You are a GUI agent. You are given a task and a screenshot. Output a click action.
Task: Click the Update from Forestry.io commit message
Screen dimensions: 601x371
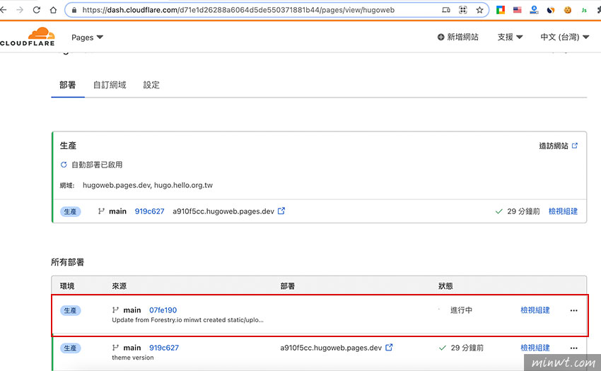pyautogui.click(x=188, y=320)
